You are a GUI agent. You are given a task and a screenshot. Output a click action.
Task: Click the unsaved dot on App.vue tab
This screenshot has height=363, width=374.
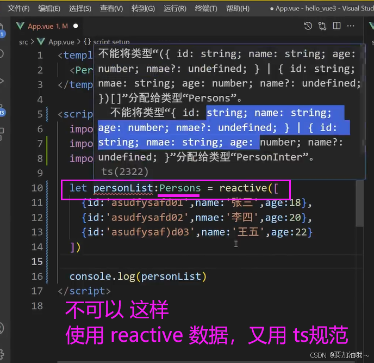point(76,26)
